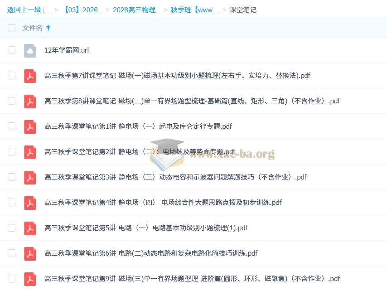Tick checkbox for 第6讲 动态电路 file
387x291 pixels.
11,253
